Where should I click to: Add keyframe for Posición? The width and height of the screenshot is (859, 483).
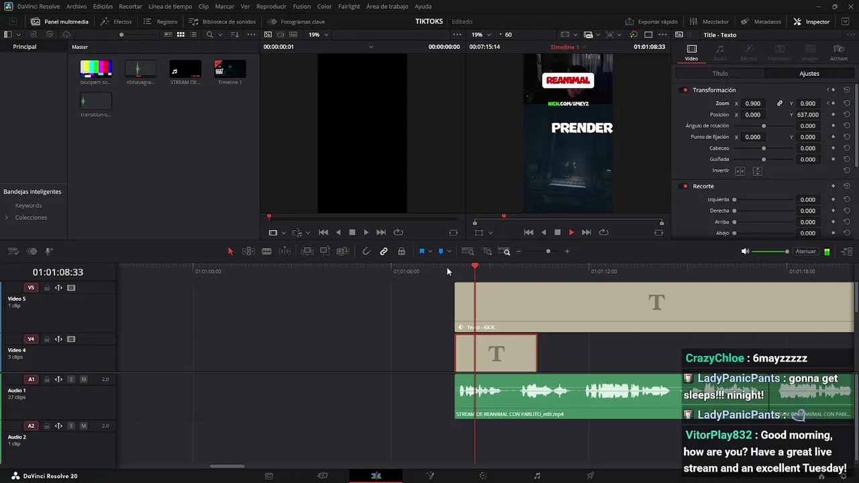click(x=833, y=115)
